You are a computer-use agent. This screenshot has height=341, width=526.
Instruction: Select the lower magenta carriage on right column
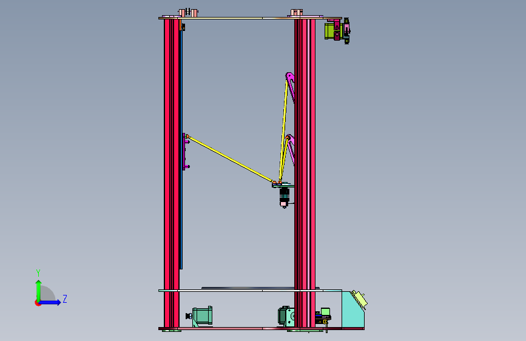tap(291, 149)
